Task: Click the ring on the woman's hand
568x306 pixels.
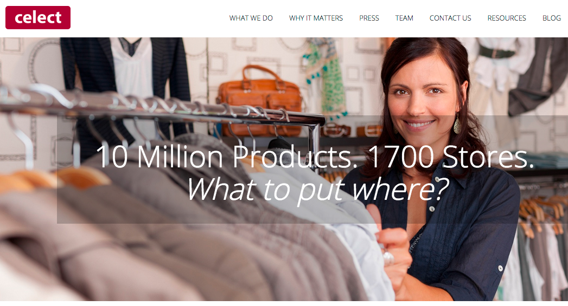Action: click(x=388, y=258)
